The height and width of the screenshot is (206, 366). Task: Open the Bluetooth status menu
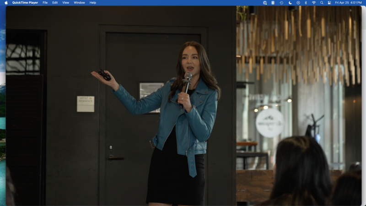[306, 3]
